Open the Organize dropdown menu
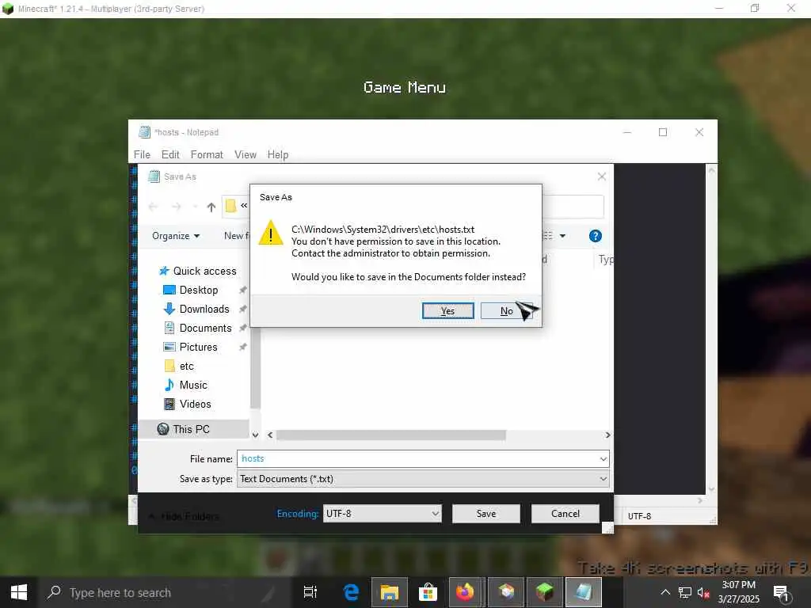The image size is (811, 608). (x=176, y=236)
